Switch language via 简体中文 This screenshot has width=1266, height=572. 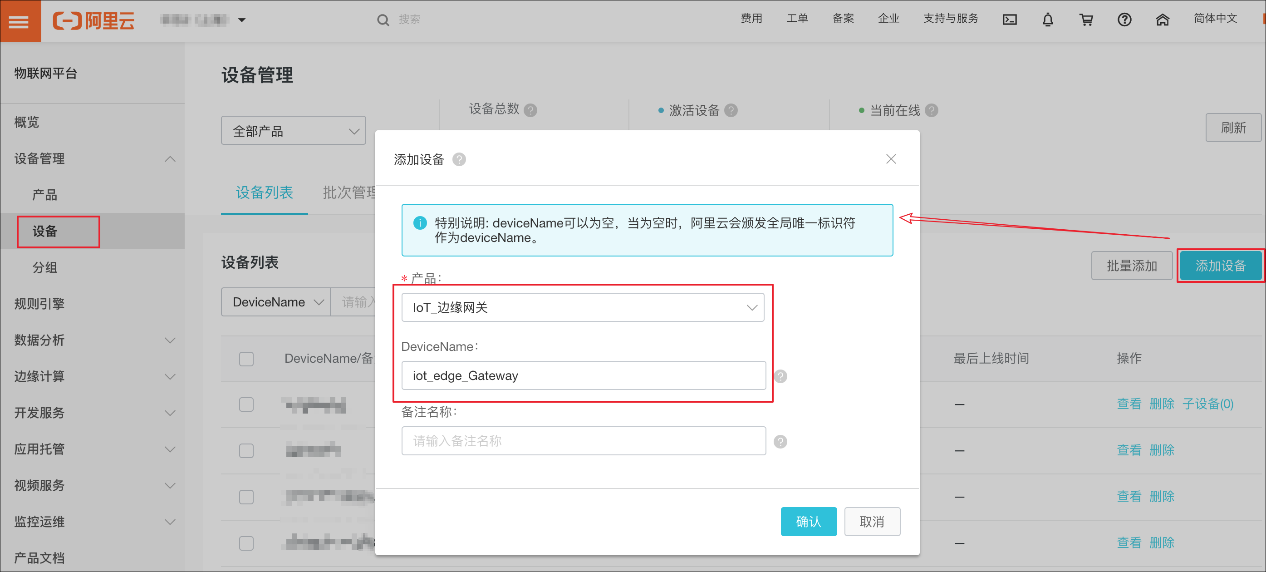click(1215, 19)
